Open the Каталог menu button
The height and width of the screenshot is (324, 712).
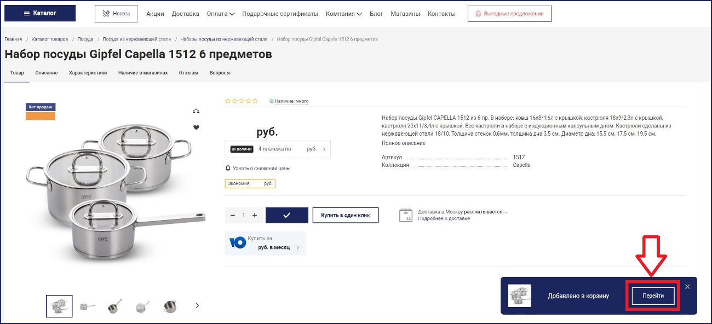[x=40, y=13]
